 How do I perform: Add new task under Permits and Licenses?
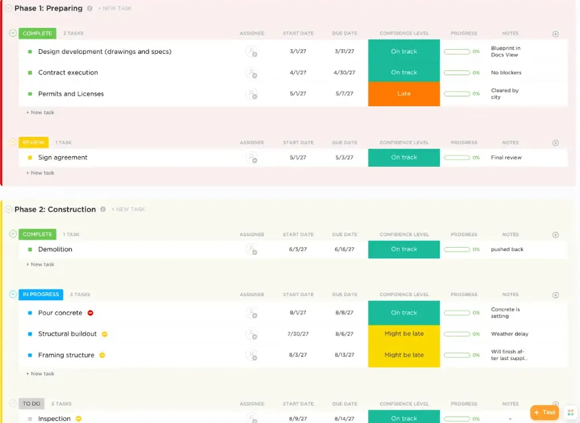tap(40, 112)
